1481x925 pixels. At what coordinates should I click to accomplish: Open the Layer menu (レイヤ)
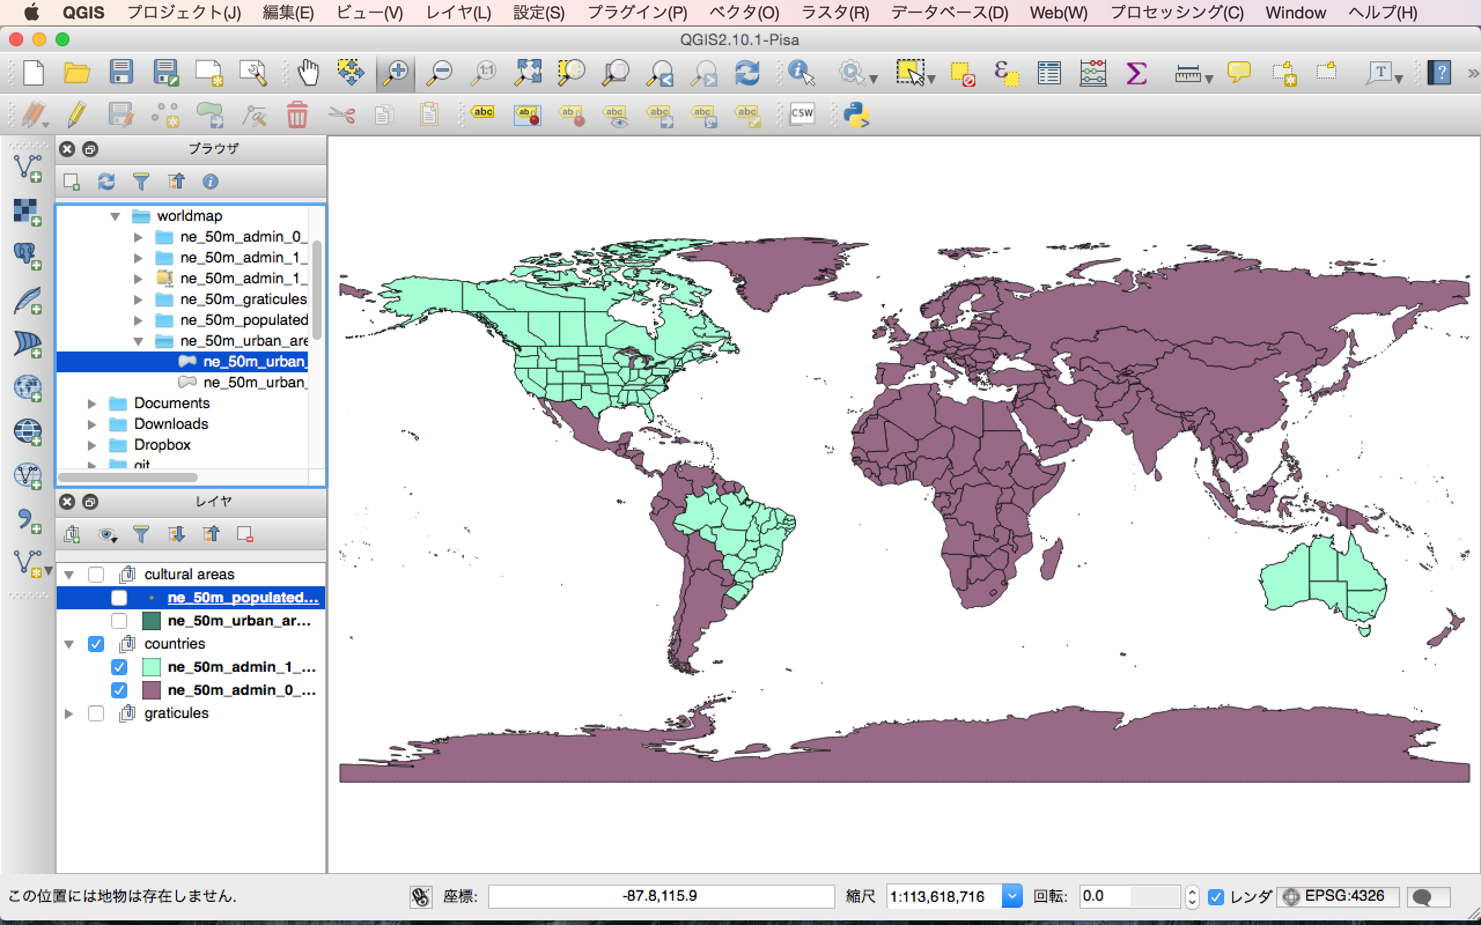pyautogui.click(x=458, y=13)
